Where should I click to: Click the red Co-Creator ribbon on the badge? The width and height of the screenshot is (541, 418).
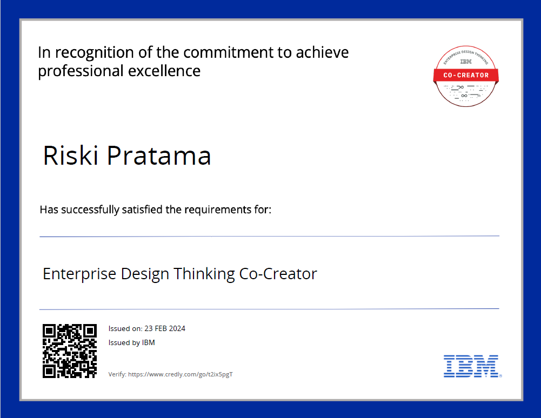[x=466, y=75]
